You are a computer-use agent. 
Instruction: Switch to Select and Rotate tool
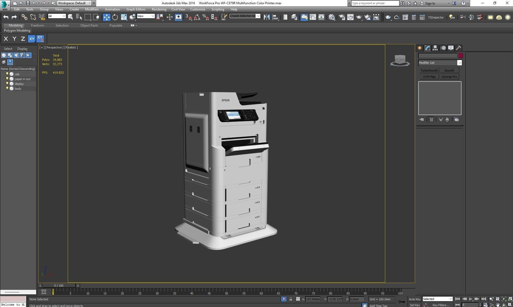[115, 17]
